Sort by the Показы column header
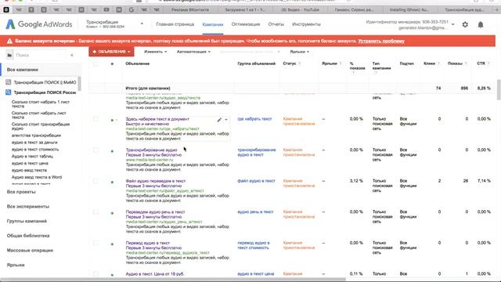 (x=455, y=63)
